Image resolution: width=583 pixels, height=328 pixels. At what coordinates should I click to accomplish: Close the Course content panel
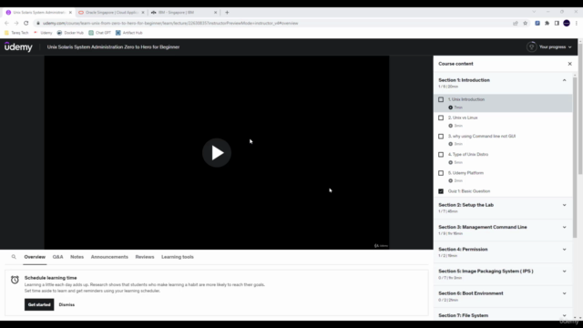coord(569,64)
